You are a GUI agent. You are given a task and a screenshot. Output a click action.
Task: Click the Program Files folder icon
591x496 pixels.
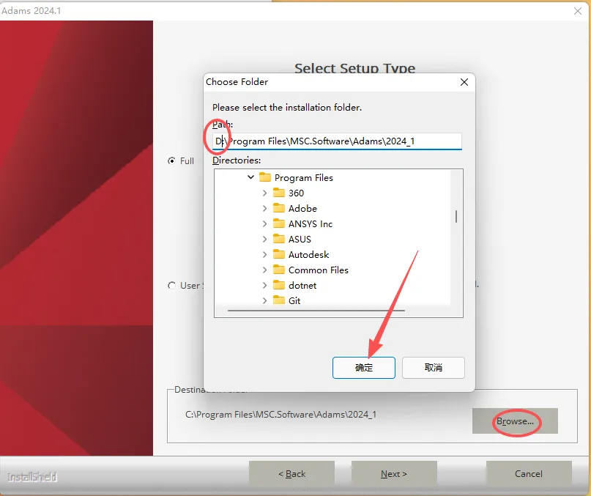click(x=265, y=177)
